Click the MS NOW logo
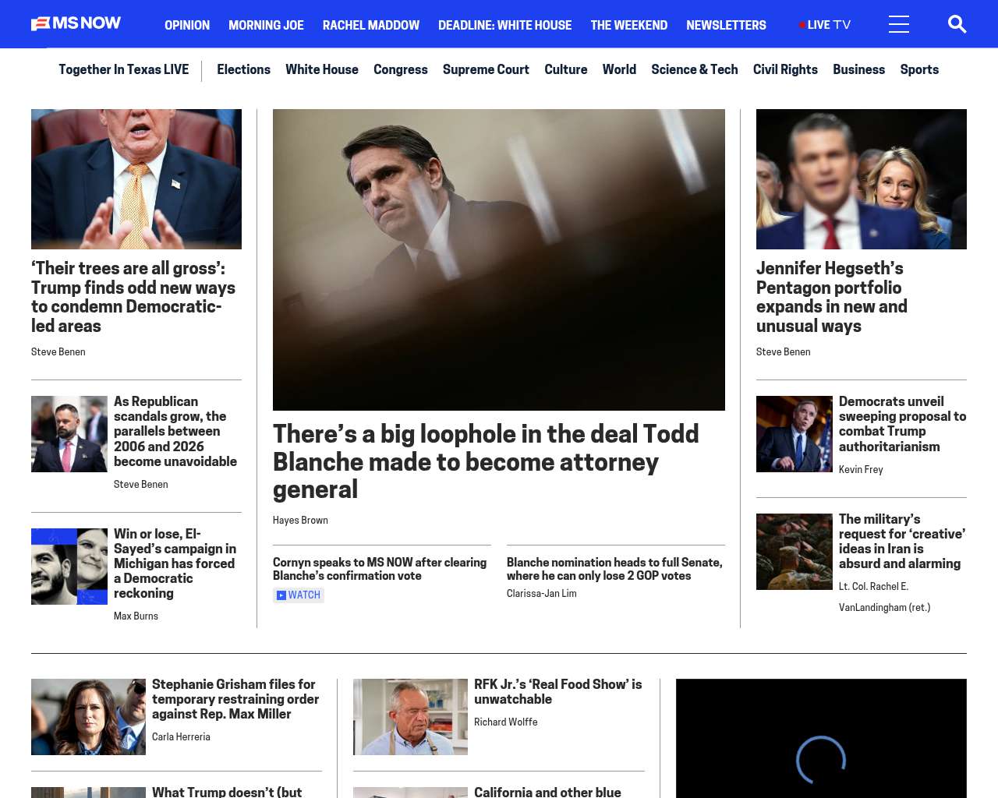Image resolution: width=998 pixels, height=798 pixels. [76, 23]
